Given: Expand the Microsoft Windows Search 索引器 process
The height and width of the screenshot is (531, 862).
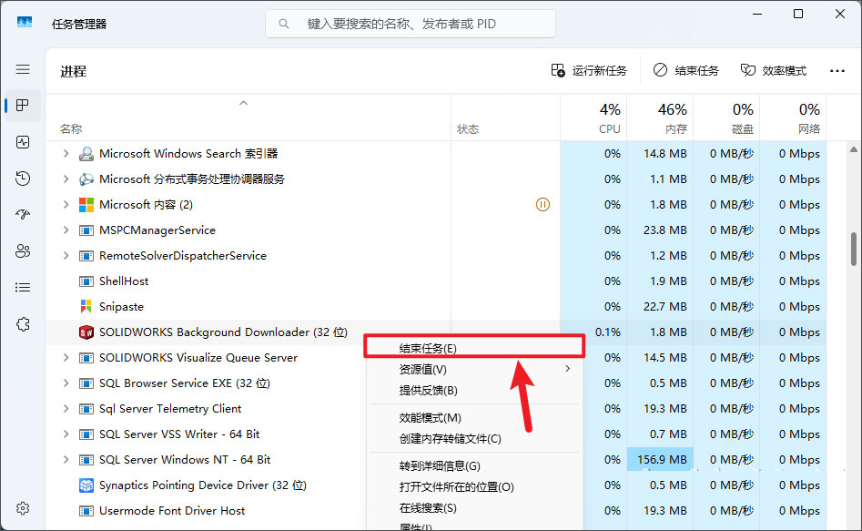Looking at the screenshot, I should (66, 154).
